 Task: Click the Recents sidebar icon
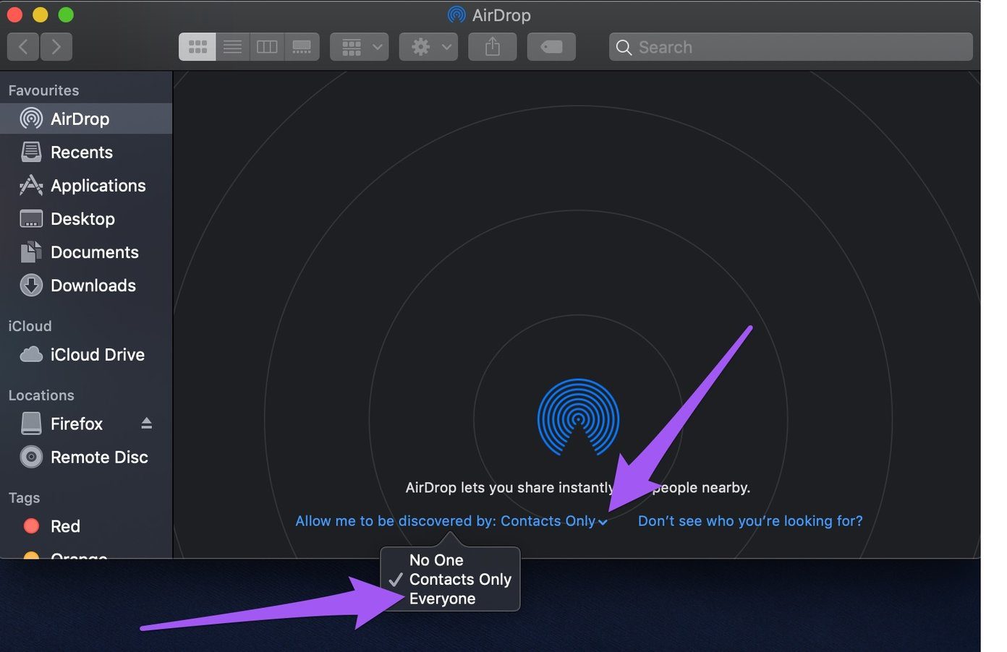tap(31, 153)
